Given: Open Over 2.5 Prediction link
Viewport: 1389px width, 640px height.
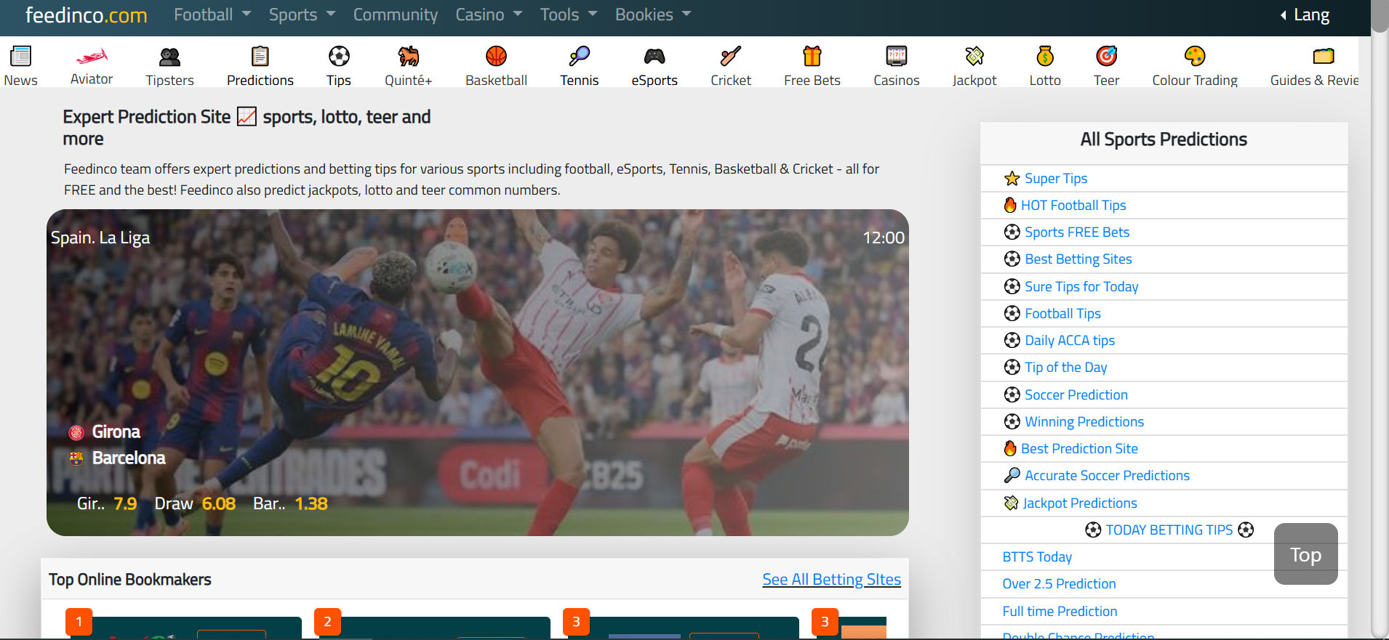Looking at the screenshot, I should [x=1059, y=583].
